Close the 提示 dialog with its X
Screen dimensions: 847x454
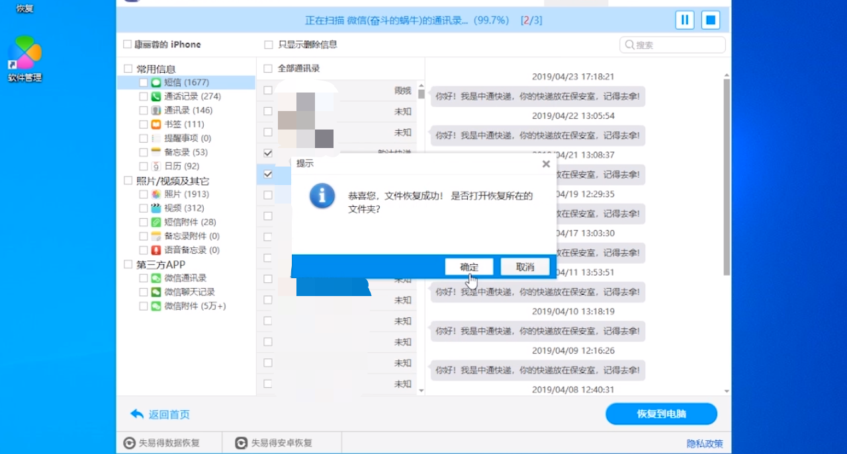[x=546, y=164]
